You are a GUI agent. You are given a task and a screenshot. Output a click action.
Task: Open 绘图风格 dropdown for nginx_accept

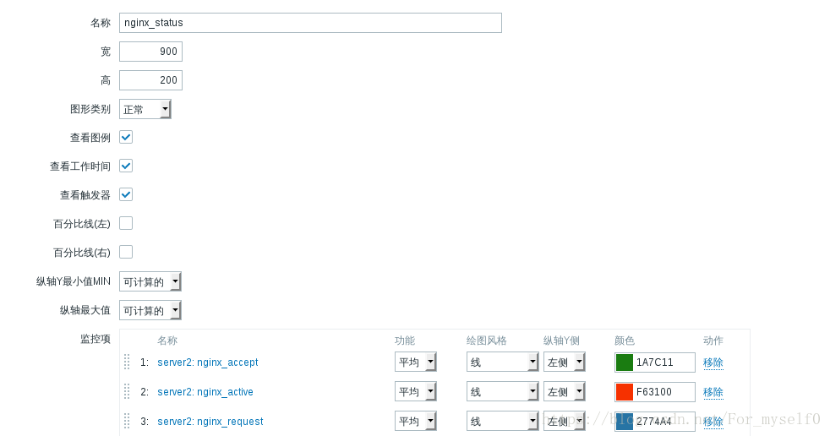pos(502,362)
